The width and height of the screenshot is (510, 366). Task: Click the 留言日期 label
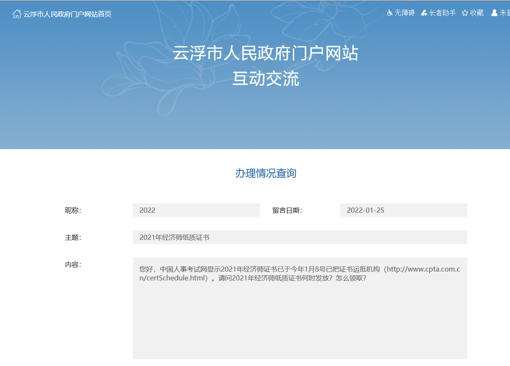pos(287,211)
